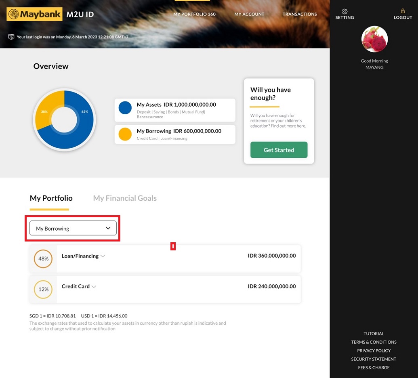Open the Transactions menu
Viewport: 418px width, 378px height.
tap(300, 14)
